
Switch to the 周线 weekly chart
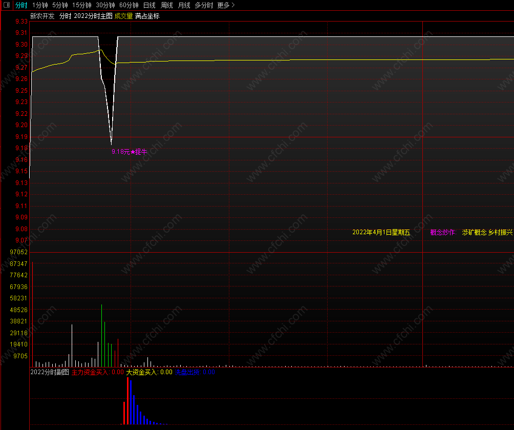click(x=167, y=5)
